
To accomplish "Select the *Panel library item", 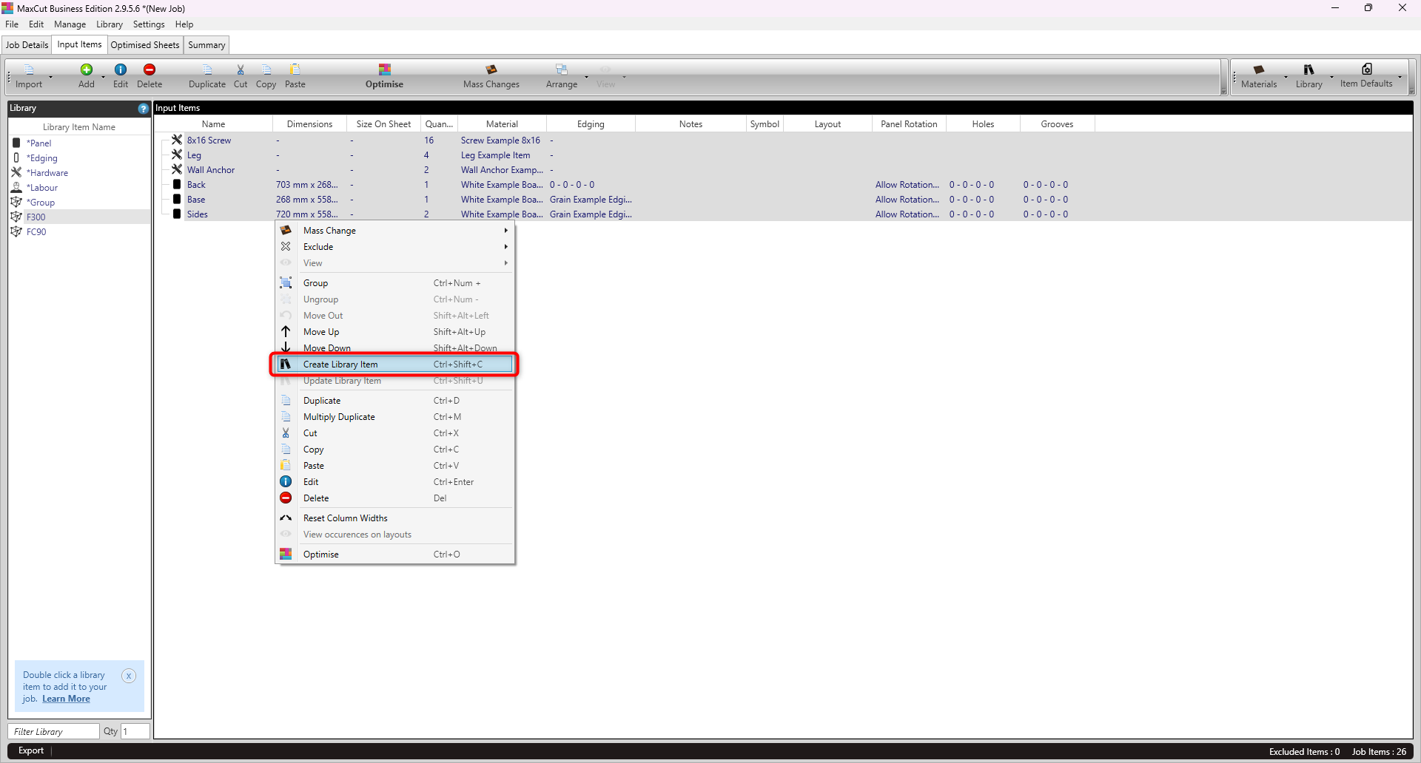I will 39,143.
